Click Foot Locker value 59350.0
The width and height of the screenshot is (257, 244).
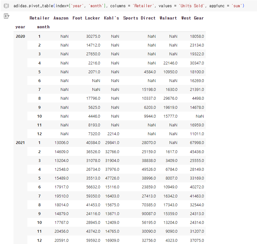coord(93,196)
